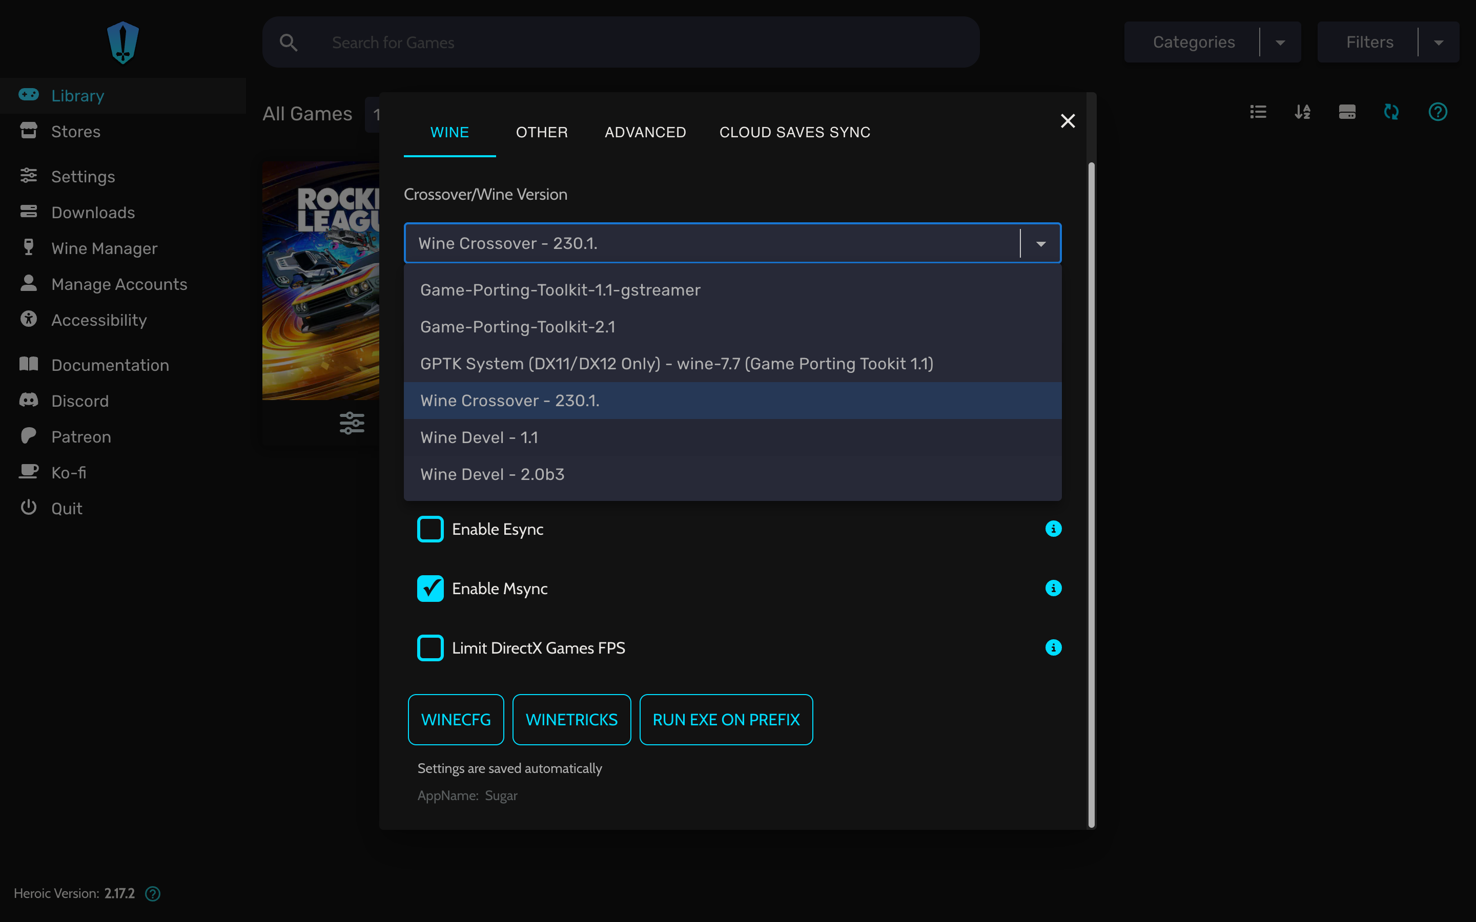The width and height of the screenshot is (1476, 922).
Task: Click the Heroic version help icon
Action: tap(153, 893)
